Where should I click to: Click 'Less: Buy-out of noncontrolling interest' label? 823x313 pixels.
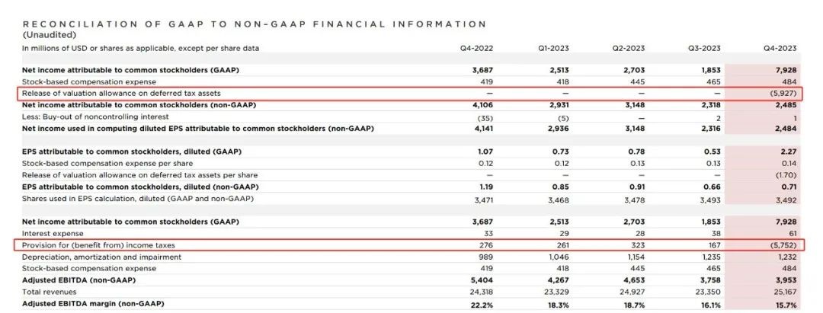(94, 117)
